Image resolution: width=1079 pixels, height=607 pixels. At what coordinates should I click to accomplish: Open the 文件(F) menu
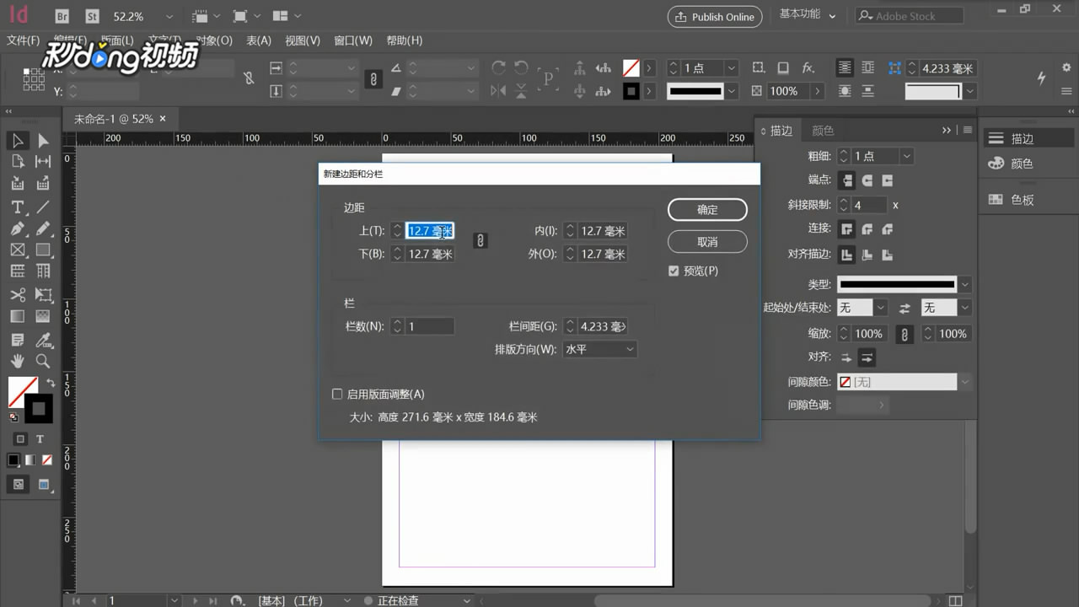pyautogui.click(x=23, y=40)
